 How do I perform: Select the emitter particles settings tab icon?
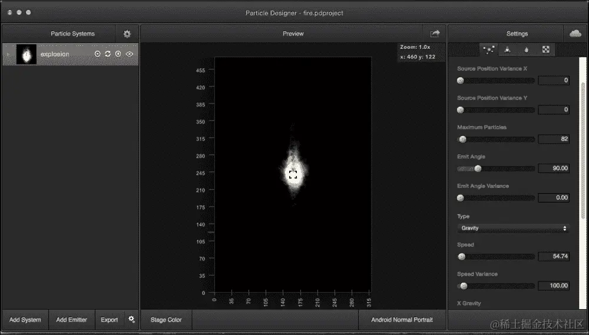(x=489, y=49)
